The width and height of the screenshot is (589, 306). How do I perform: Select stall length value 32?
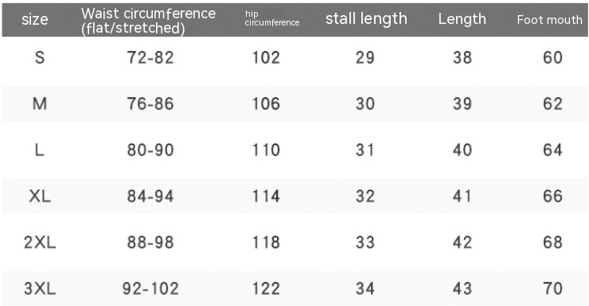[x=365, y=196]
